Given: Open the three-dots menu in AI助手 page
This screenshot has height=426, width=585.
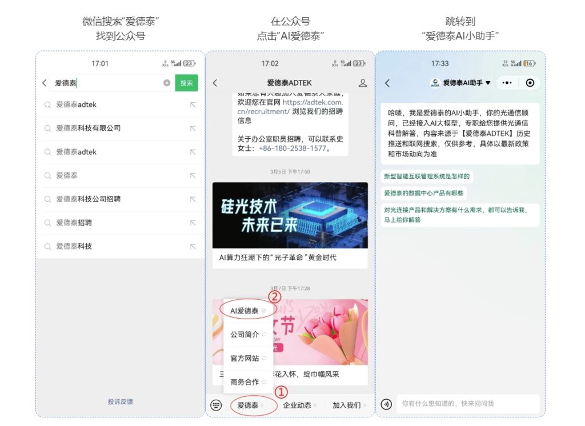Looking at the screenshot, I should pos(507,83).
